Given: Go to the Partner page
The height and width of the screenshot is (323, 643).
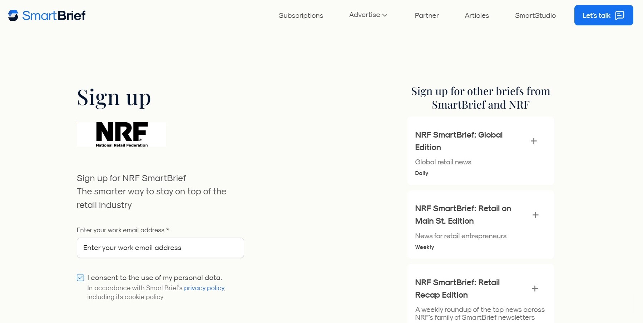Looking at the screenshot, I should coord(427,15).
